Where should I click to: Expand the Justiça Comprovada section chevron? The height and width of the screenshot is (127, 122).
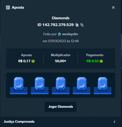114,122
